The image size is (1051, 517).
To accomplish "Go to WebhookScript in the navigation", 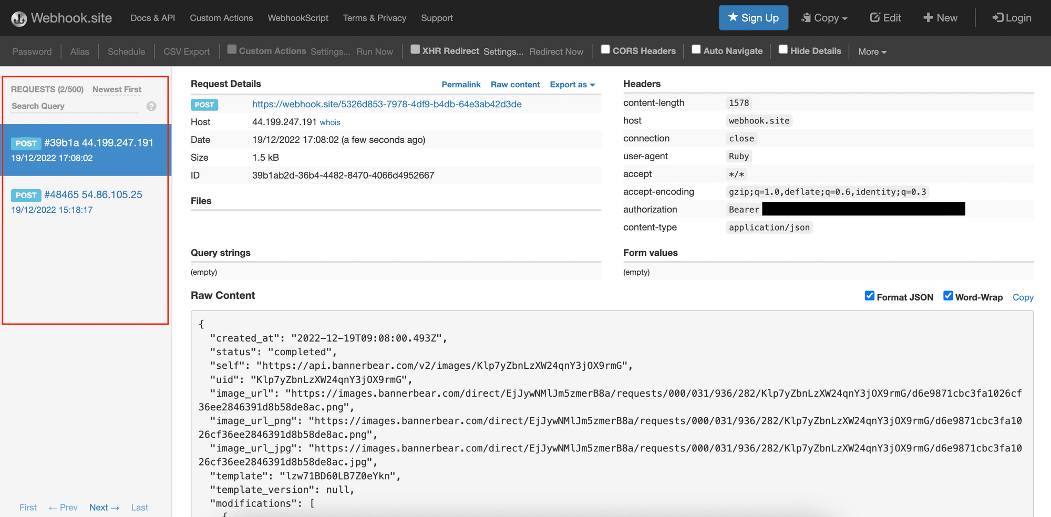I will pyautogui.click(x=298, y=18).
